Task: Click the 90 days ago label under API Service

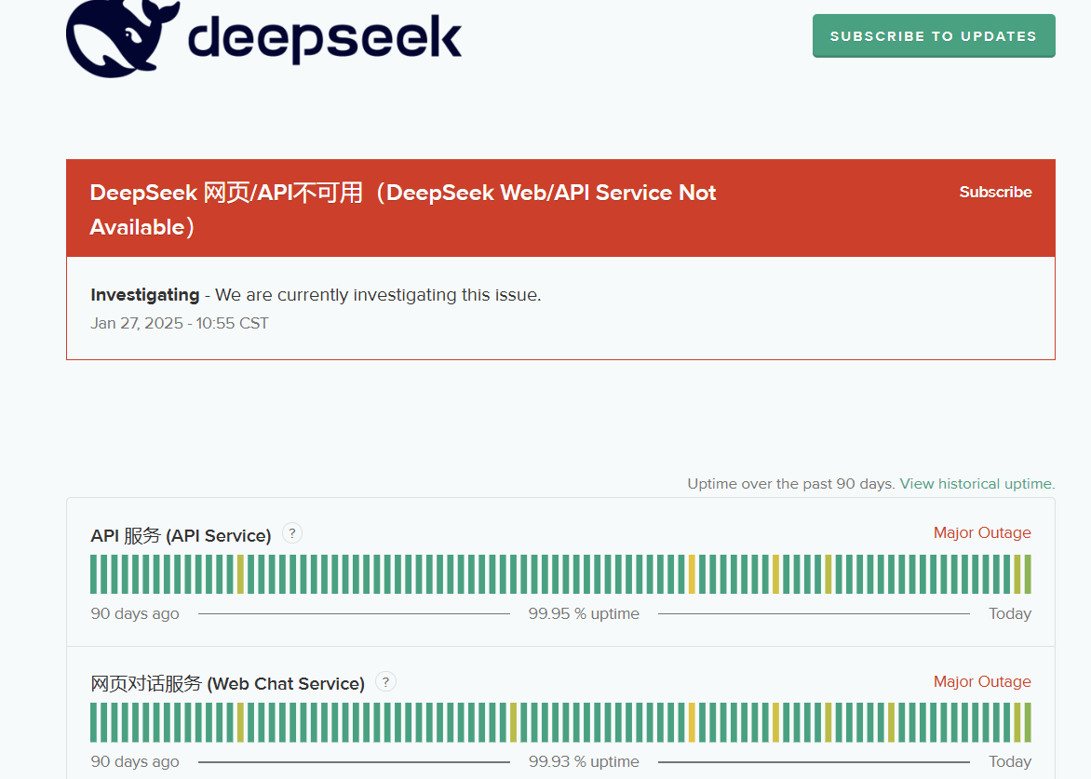Action: click(x=135, y=613)
